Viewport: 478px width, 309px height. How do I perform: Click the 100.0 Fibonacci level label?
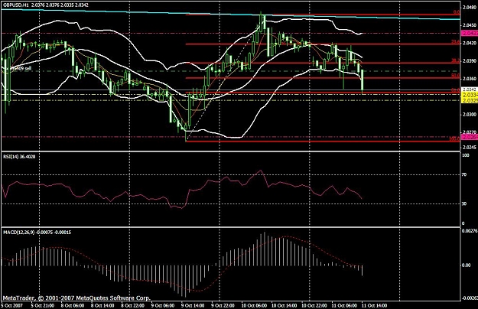[x=454, y=139]
